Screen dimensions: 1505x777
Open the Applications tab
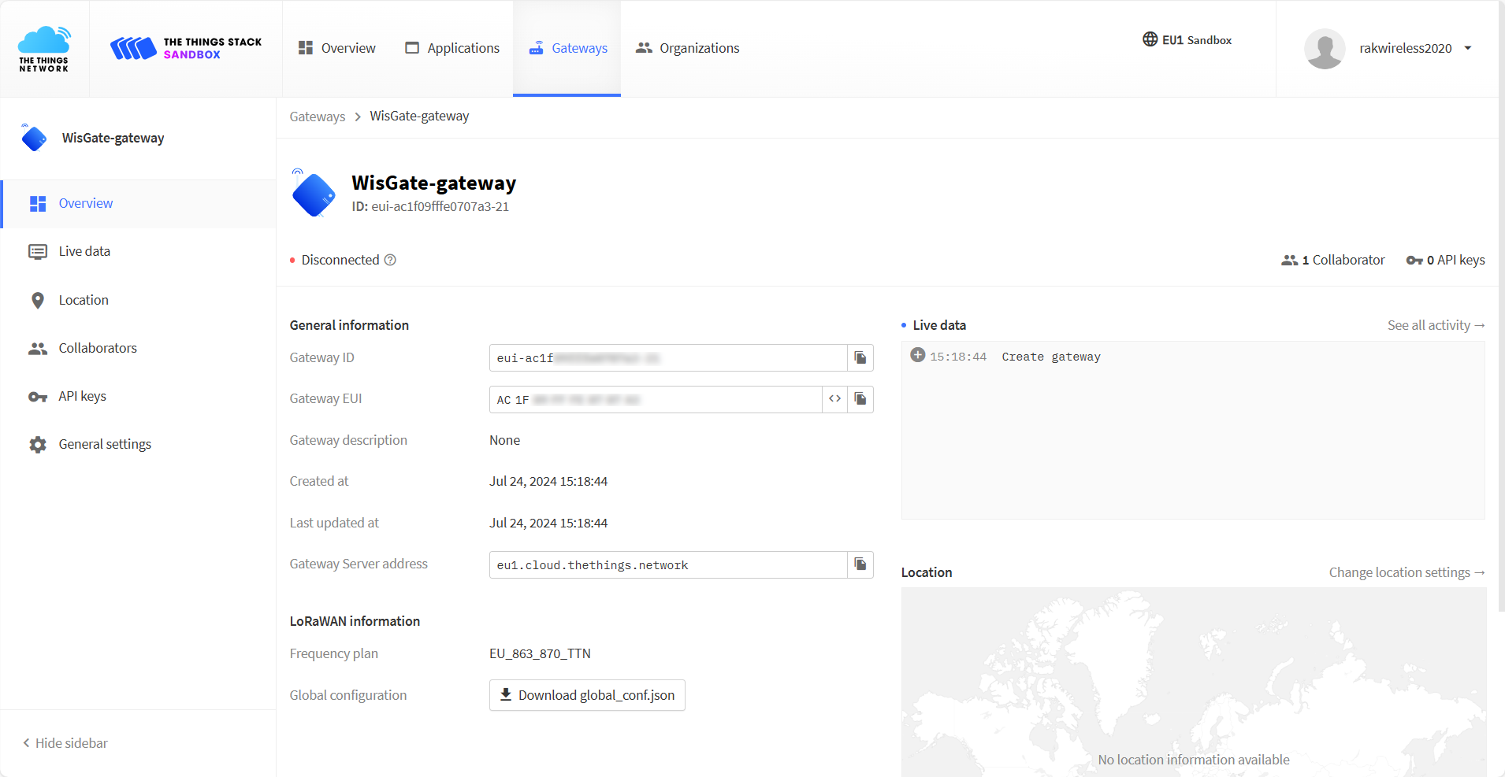pyautogui.click(x=452, y=48)
